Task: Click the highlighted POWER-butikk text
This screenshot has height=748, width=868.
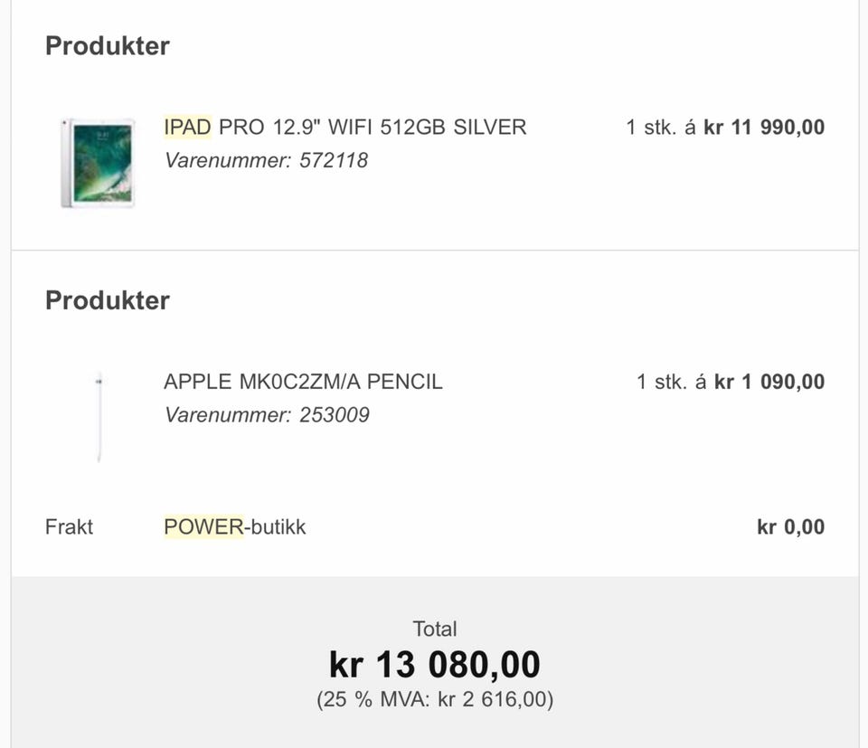Action: click(235, 526)
